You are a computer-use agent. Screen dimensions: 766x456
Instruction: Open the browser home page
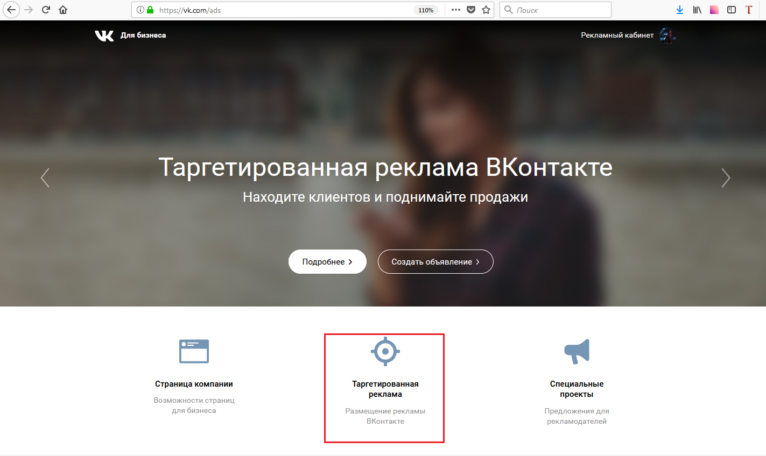tap(63, 10)
